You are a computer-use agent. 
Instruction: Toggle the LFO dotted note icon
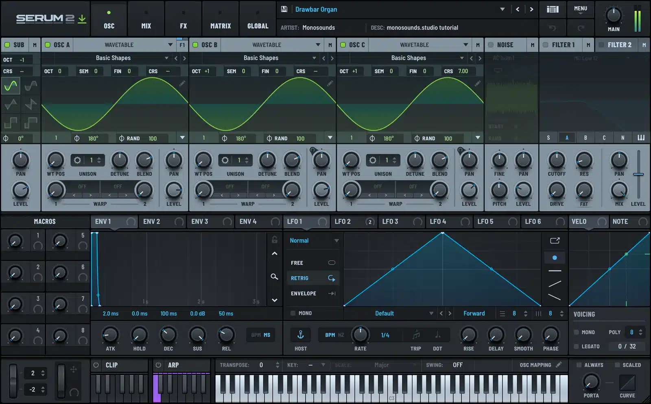point(437,335)
